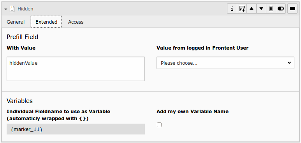Toggle visibility switch of Hidden record
The image size is (301, 143).
click(x=281, y=9)
